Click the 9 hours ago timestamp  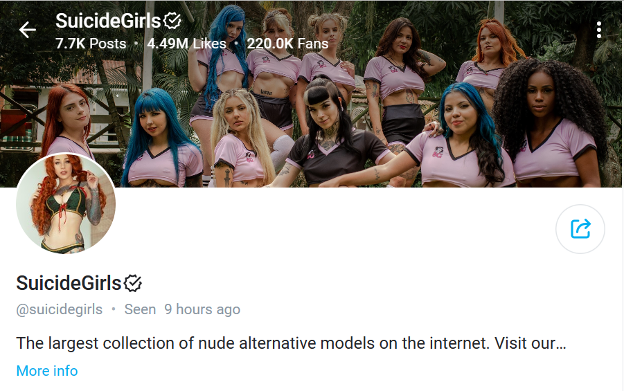point(202,309)
